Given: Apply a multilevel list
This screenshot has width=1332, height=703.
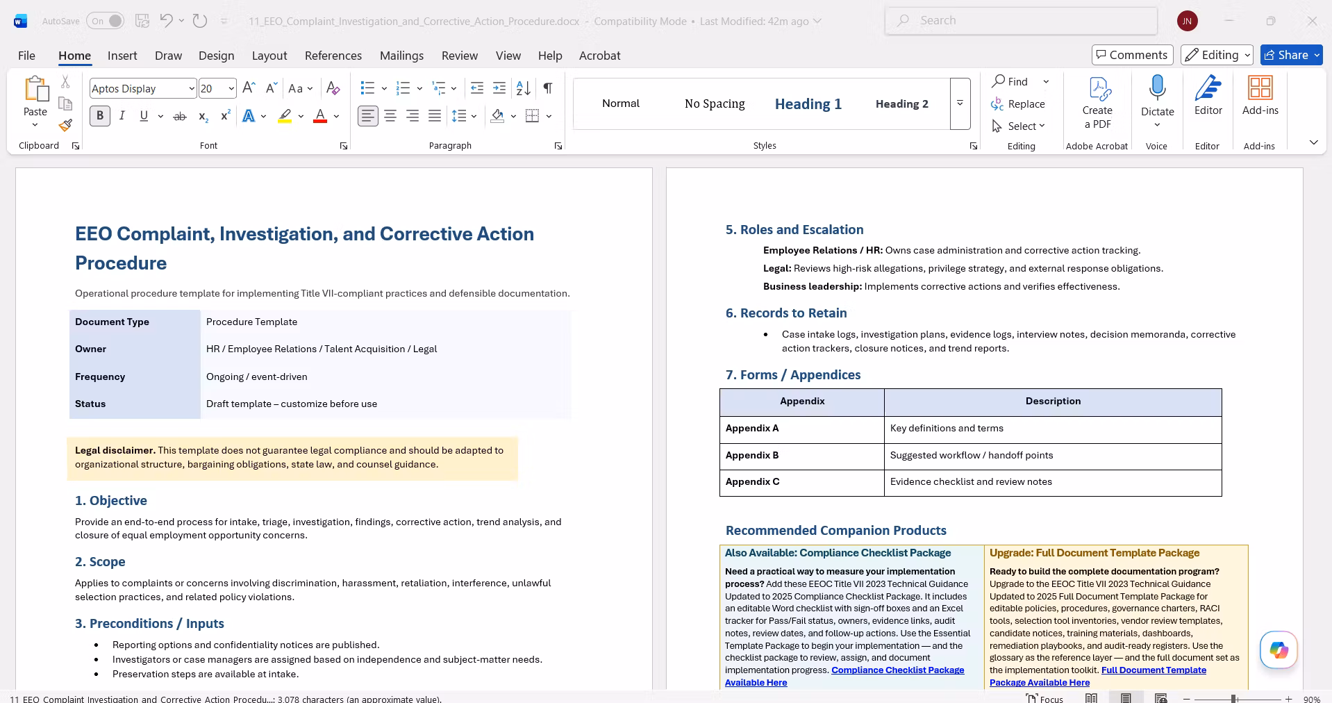Looking at the screenshot, I should coord(439,88).
